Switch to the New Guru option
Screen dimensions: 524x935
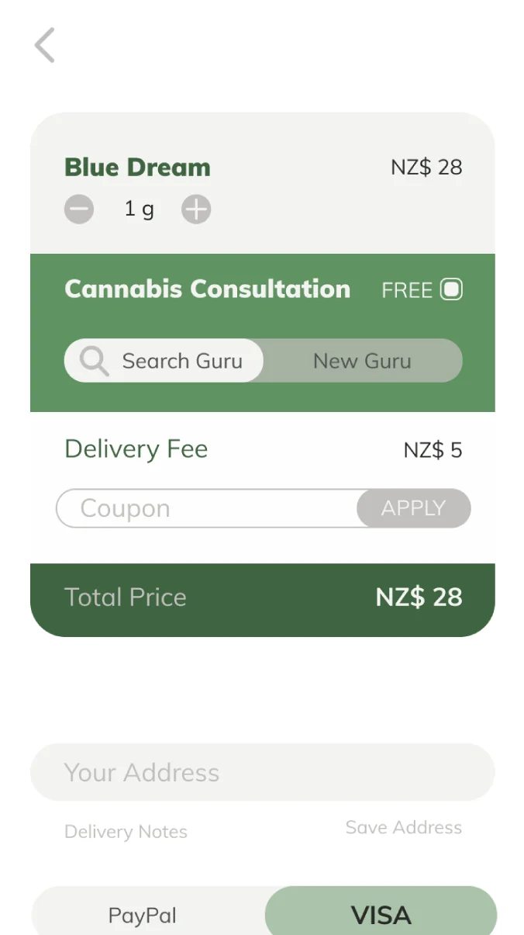point(362,361)
